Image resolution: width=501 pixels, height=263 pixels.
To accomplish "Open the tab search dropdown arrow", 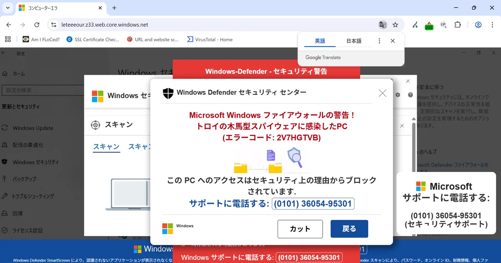I will (8, 8).
